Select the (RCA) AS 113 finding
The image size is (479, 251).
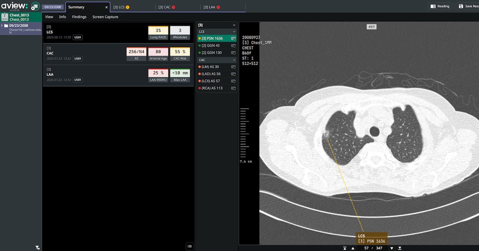coord(217,88)
